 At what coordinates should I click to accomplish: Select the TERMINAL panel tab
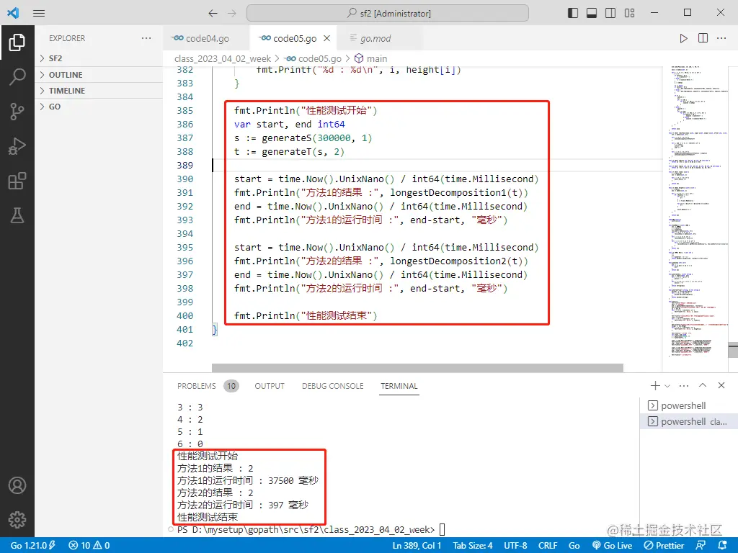pyautogui.click(x=399, y=386)
